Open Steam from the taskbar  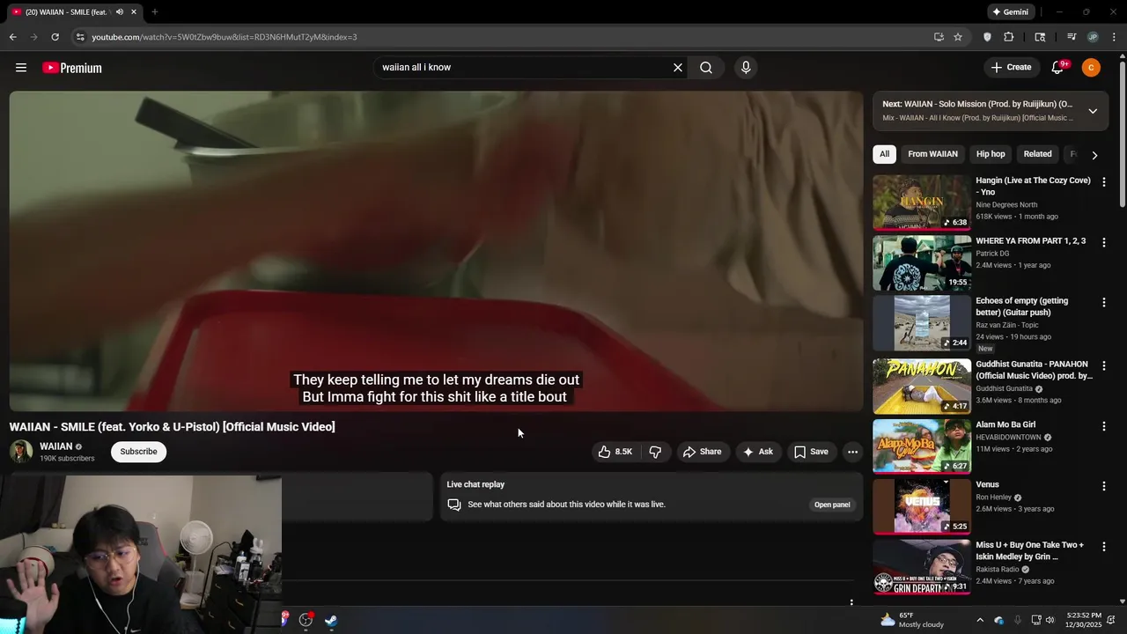click(331, 620)
